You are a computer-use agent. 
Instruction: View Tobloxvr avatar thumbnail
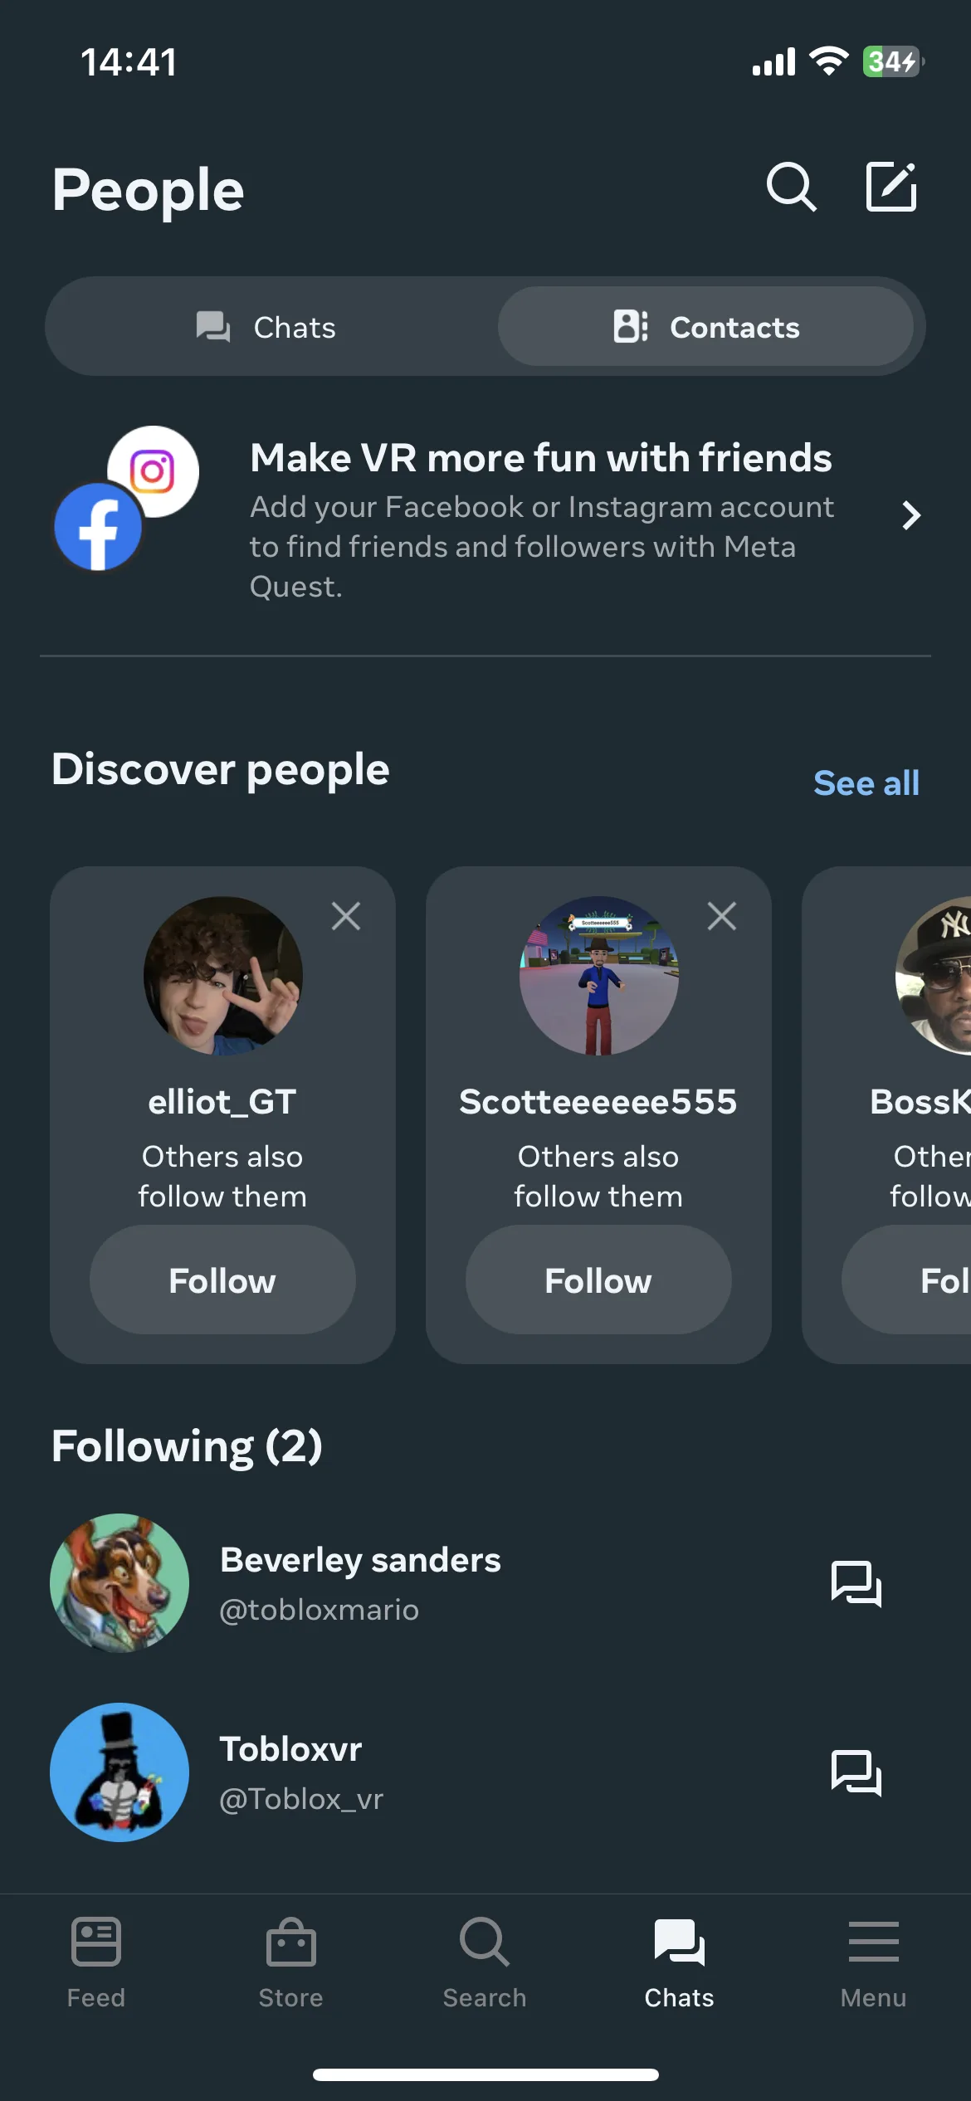(x=120, y=1772)
